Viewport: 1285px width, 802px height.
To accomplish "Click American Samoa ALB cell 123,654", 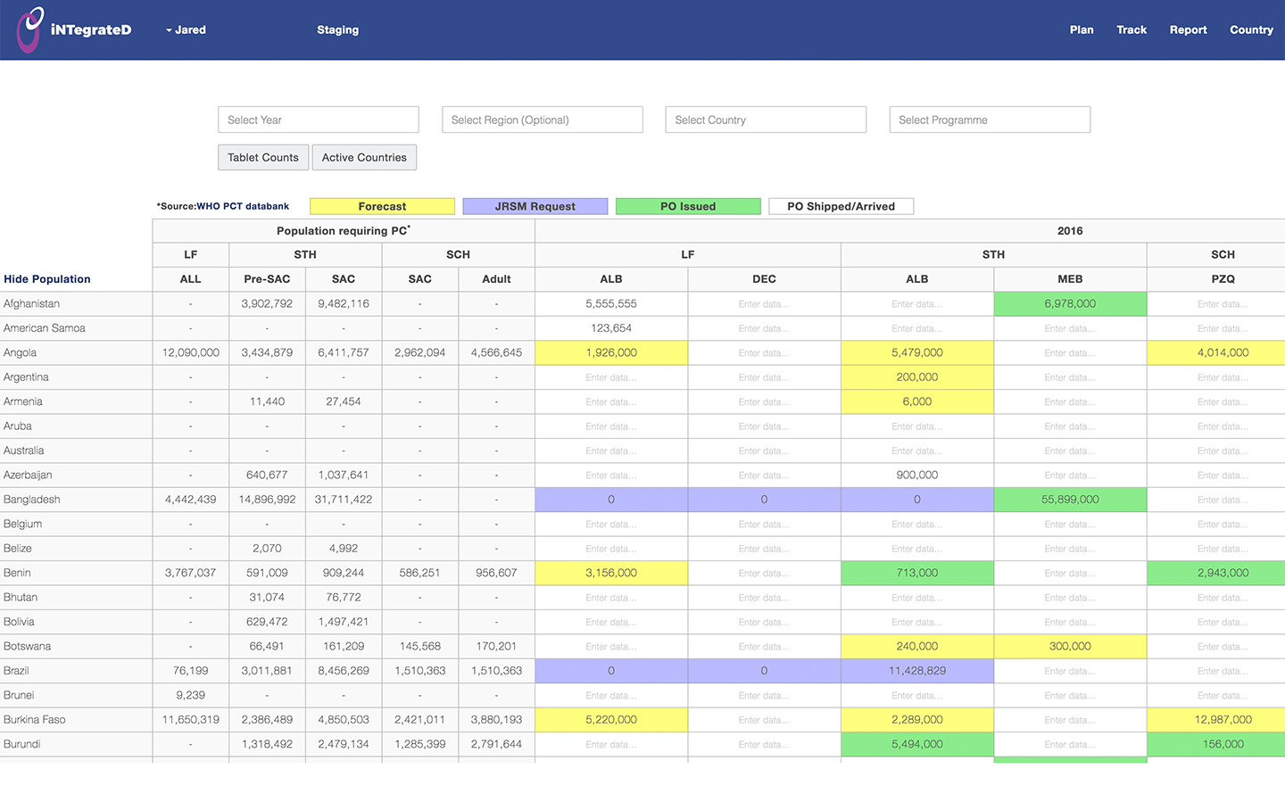I will coord(611,328).
